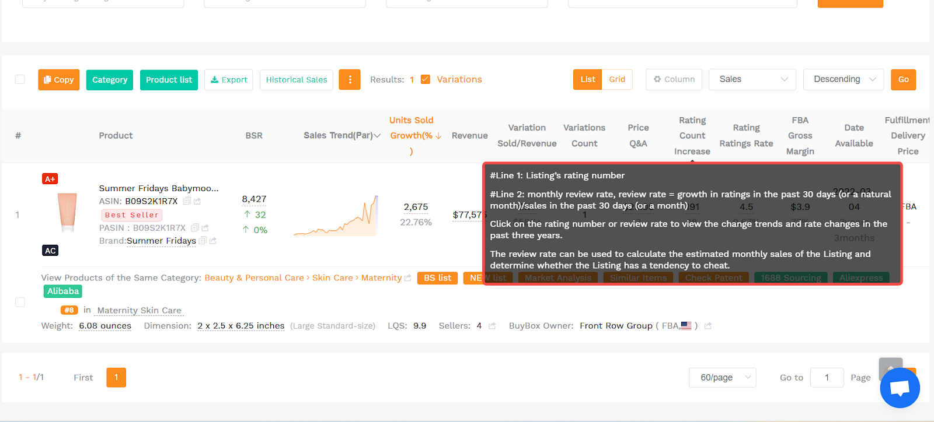Click the AC badge on product
Viewport: 934px width, 422px height.
(50, 251)
